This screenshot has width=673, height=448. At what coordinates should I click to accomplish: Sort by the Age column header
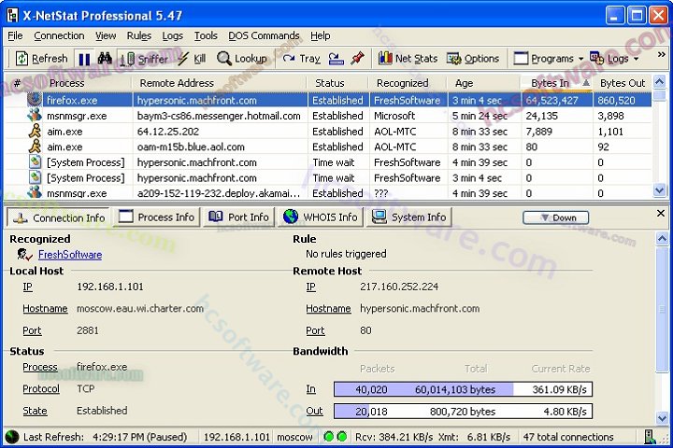[484, 83]
